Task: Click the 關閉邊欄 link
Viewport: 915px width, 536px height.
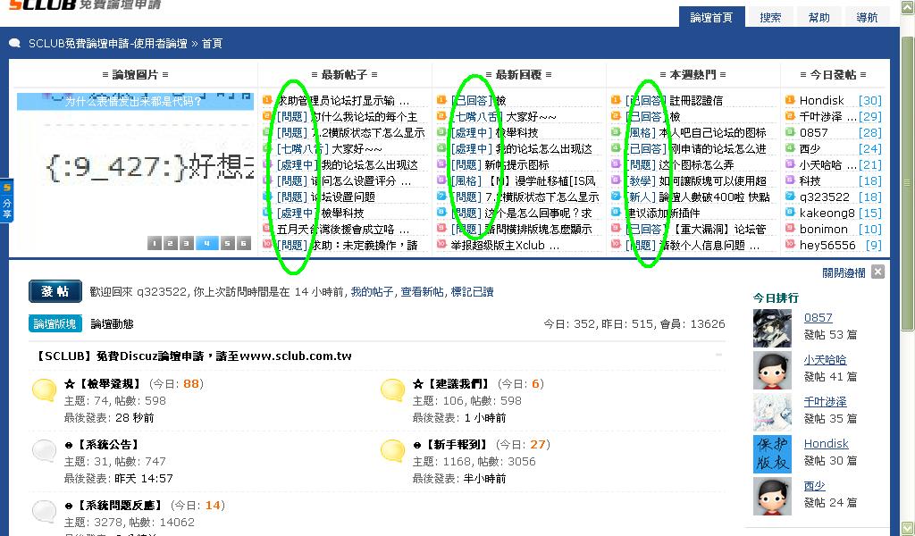Action: coord(844,272)
